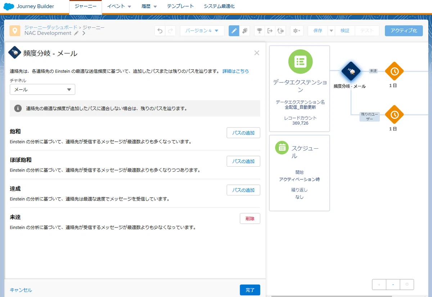
Task: Click the テスト button
Action: click(367, 31)
